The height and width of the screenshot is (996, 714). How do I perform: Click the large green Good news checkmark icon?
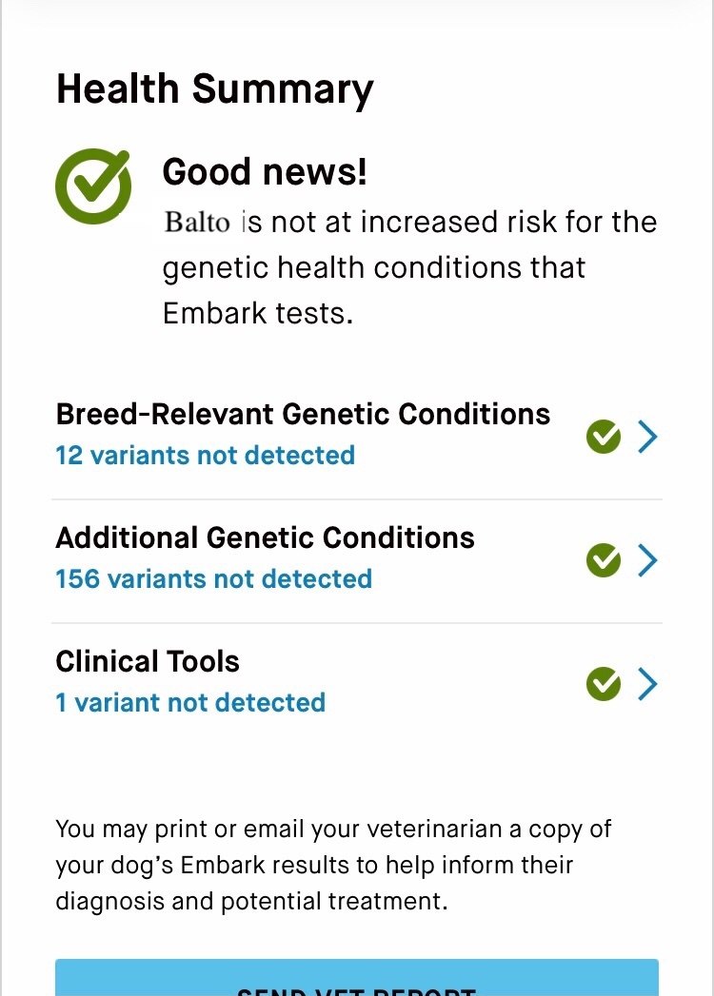pyautogui.click(x=93, y=186)
